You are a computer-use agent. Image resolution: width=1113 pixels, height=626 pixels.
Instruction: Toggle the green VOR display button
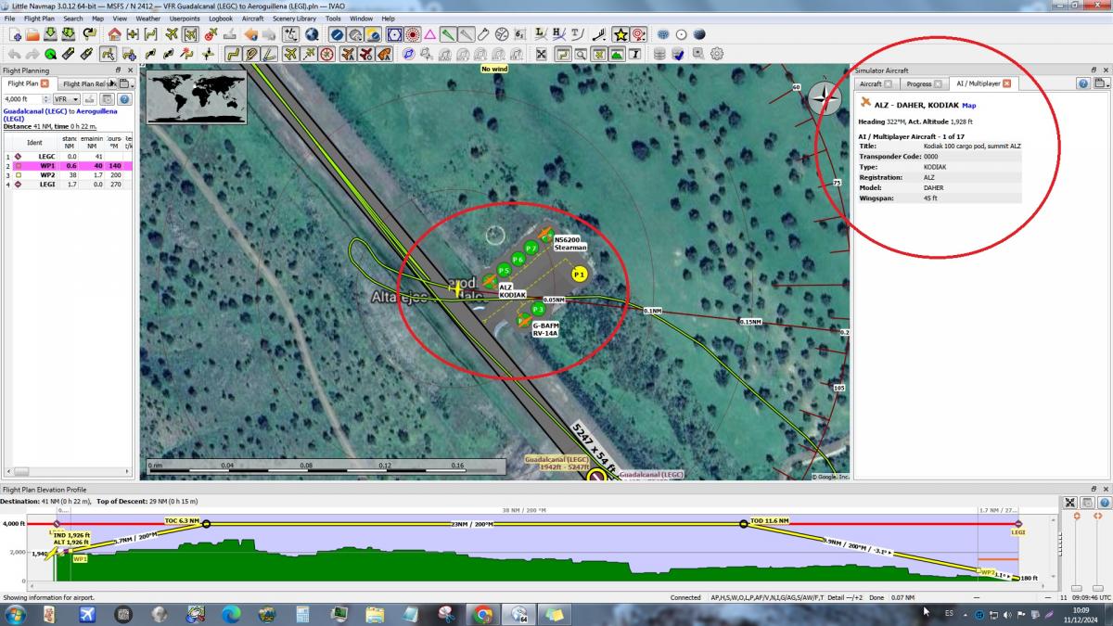(448, 34)
